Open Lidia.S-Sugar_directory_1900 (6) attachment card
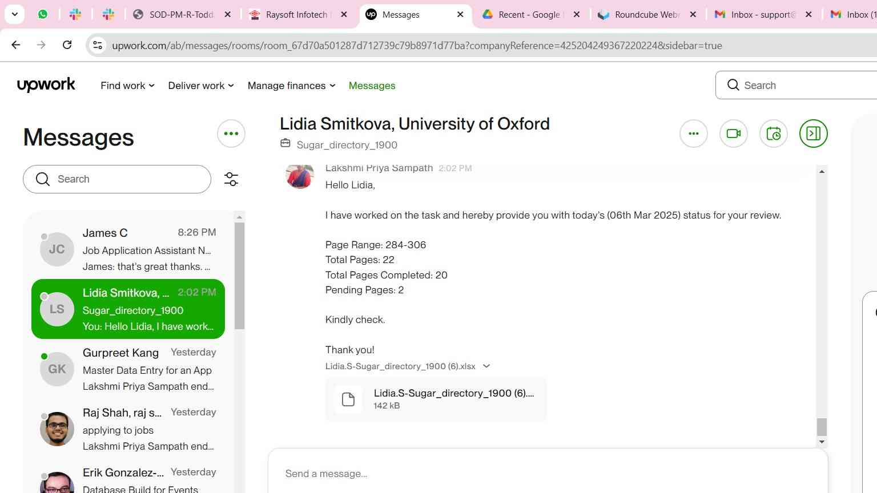Screen dimensions: 877x493 pyautogui.click(x=436, y=399)
